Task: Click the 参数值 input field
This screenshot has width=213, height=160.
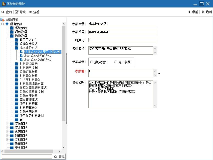Action: click(120, 73)
